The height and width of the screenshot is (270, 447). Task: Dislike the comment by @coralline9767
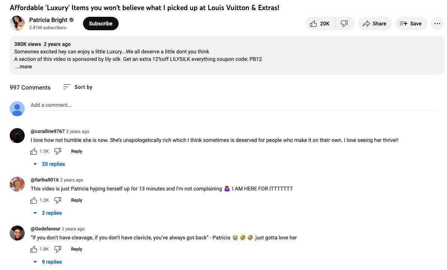point(58,151)
